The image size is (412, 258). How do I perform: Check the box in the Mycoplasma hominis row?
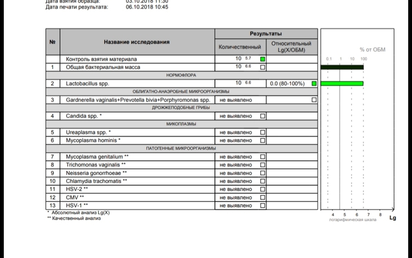(263, 140)
